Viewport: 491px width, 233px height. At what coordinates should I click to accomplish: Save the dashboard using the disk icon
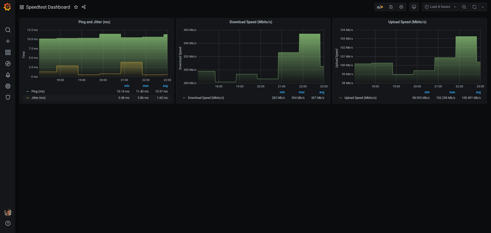click(x=391, y=7)
